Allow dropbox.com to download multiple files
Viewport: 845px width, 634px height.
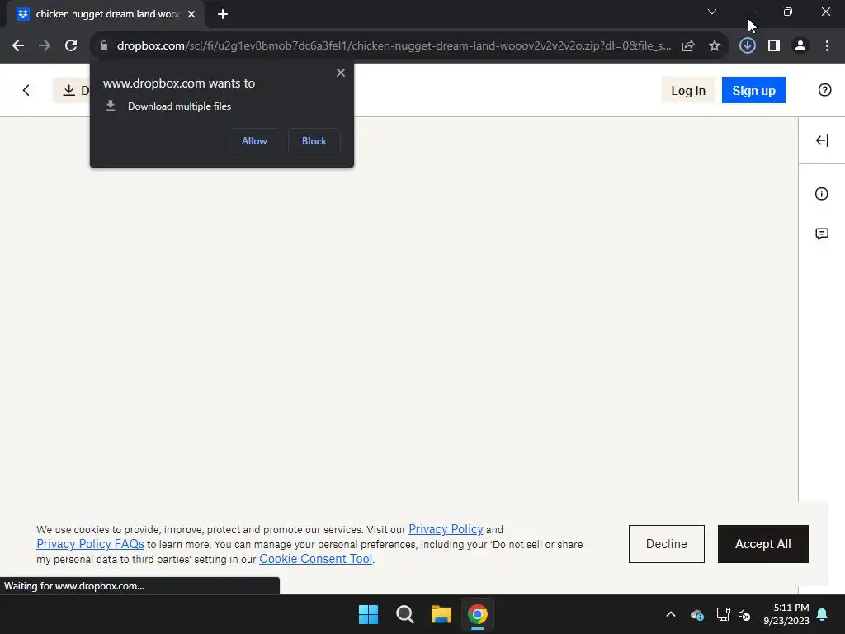(254, 141)
